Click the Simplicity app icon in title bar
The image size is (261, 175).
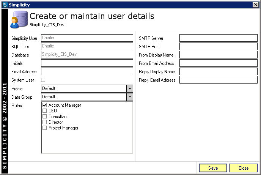coord(5,5)
